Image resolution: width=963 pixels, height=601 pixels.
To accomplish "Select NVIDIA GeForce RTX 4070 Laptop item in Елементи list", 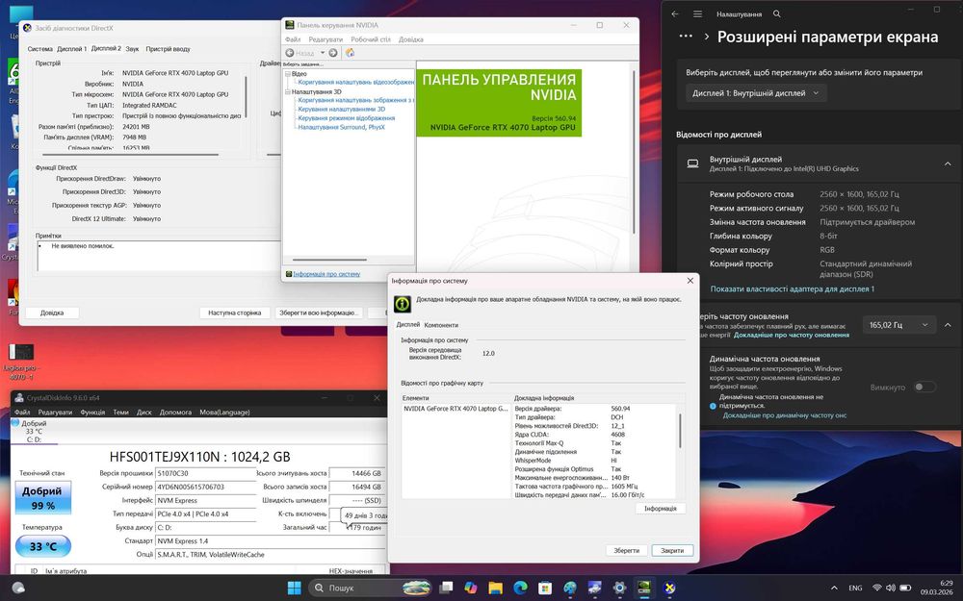I will tap(455, 409).
